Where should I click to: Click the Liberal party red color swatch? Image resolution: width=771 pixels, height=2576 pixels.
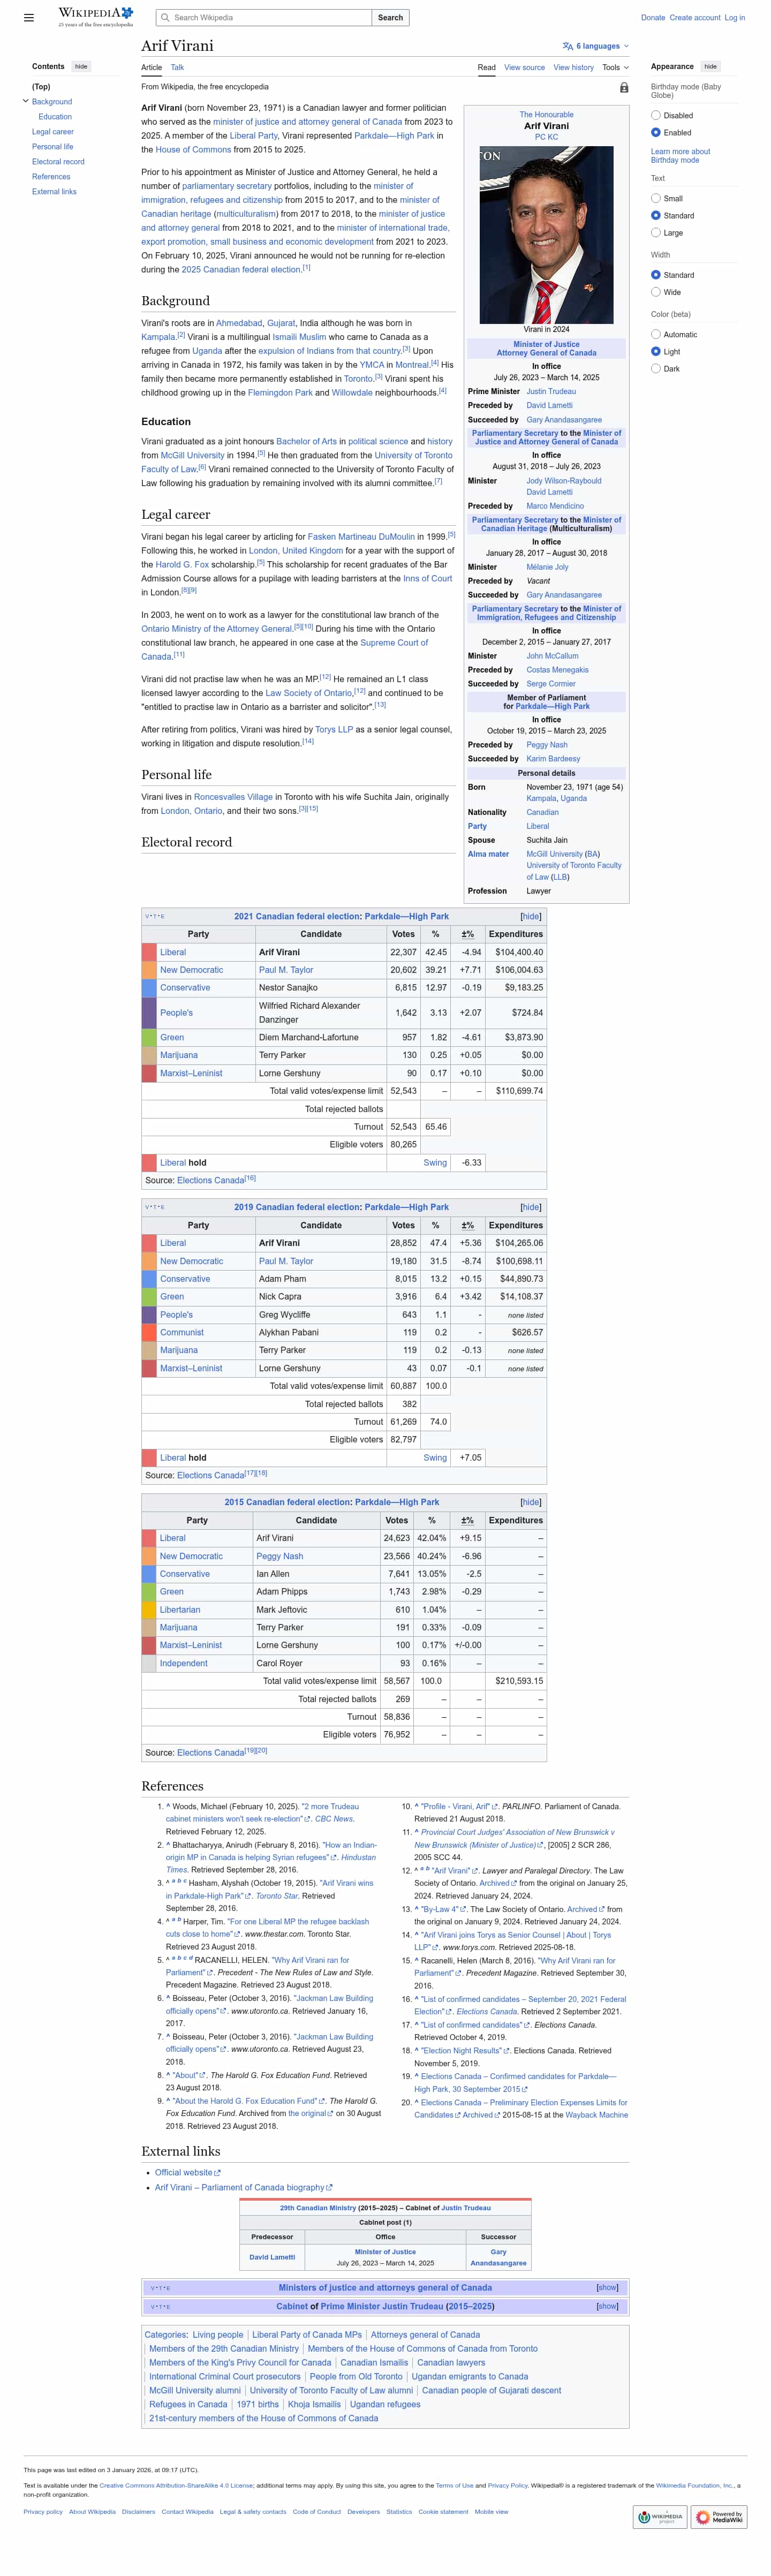[149, 952]
